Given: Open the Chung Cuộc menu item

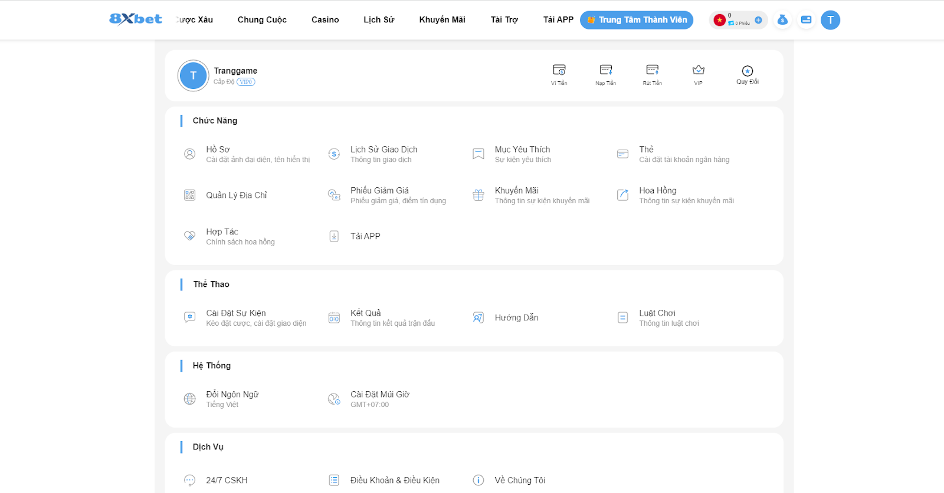Looking at the screenshot, I should point(262,20).
